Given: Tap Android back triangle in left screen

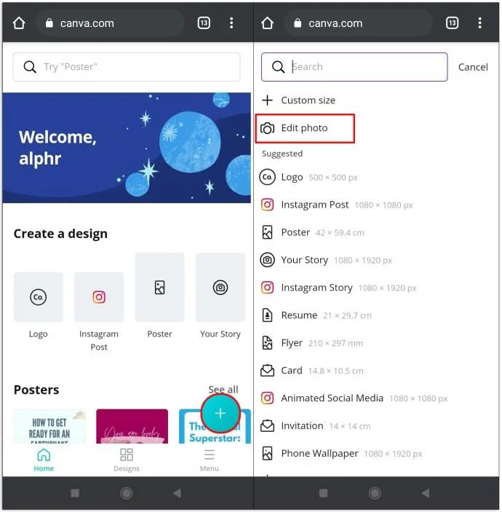Looking at the screenshot, I should 177,493.
